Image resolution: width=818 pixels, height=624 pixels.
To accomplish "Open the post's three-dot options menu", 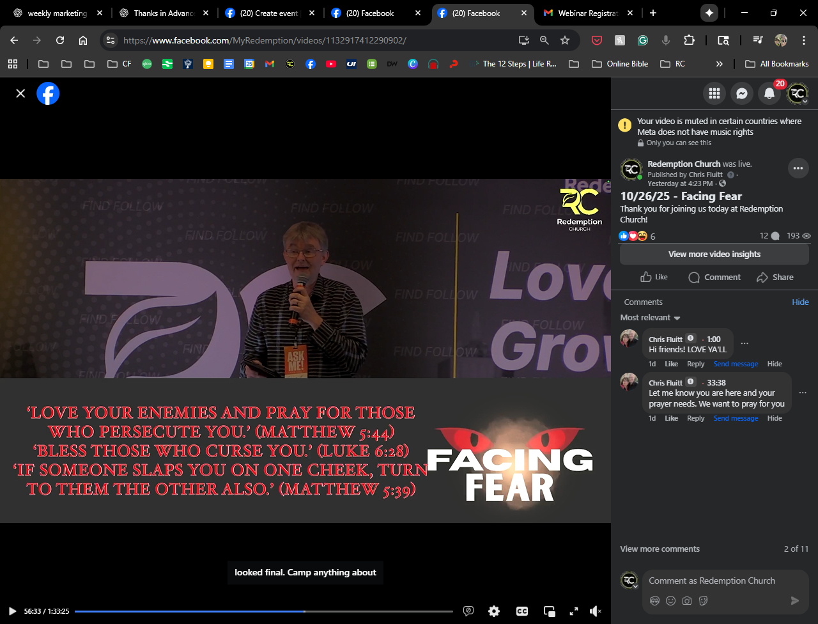I will [x=798, y=169].
